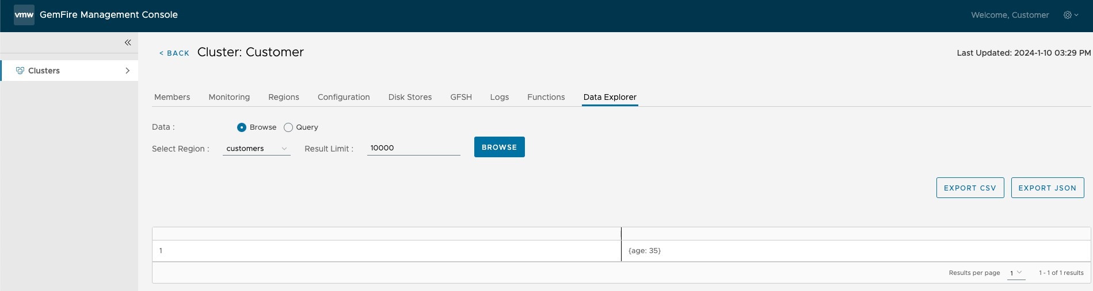
Task: Open the Regions tab
Action: 284,97
